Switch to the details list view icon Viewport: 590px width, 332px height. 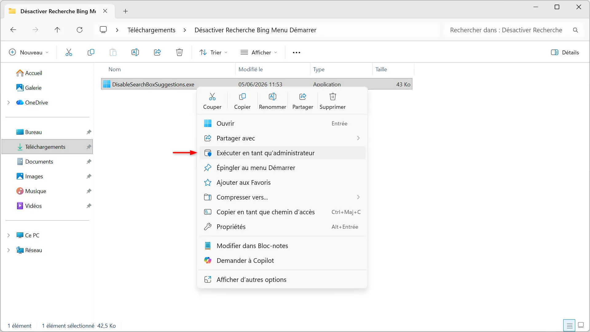tap(569, 325)
